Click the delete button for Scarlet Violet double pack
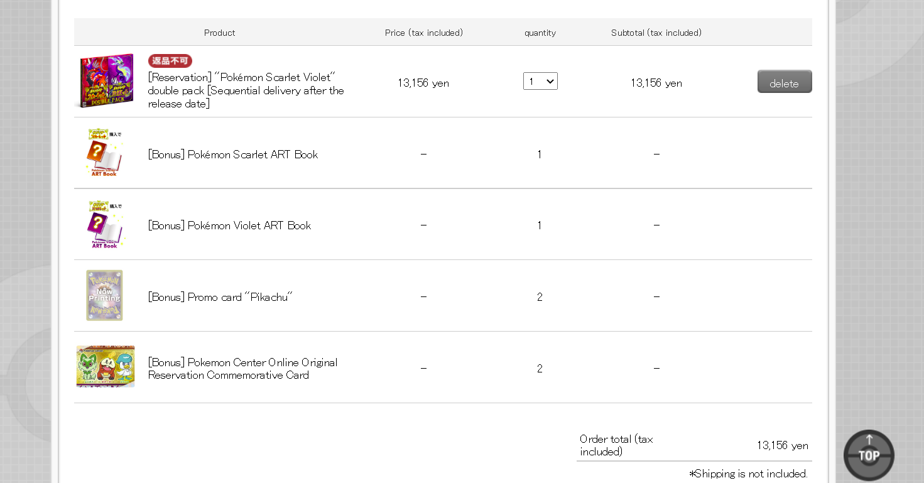 point(785,82)
